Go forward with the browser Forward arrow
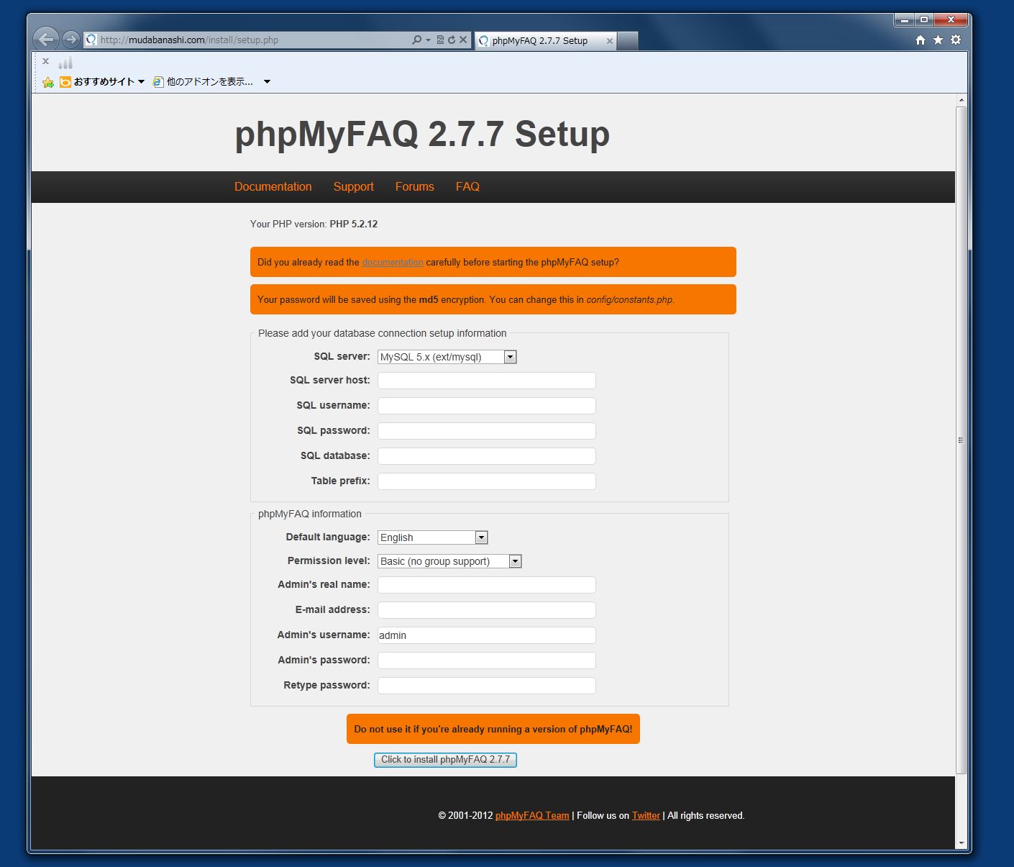Viewport: 1014px width, 867px height. click(70, 39)
